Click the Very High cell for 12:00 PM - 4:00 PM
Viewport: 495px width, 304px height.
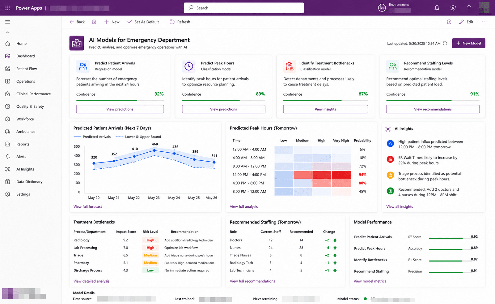pyautogui.click(x=341, y=175)
